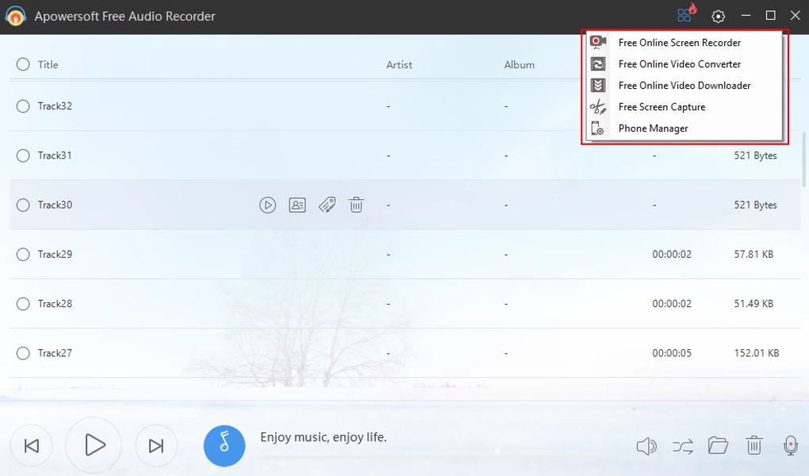Select all tracks with Title header circle
Viewport: 809px width, 476px height.
click(x=23, y=64)
